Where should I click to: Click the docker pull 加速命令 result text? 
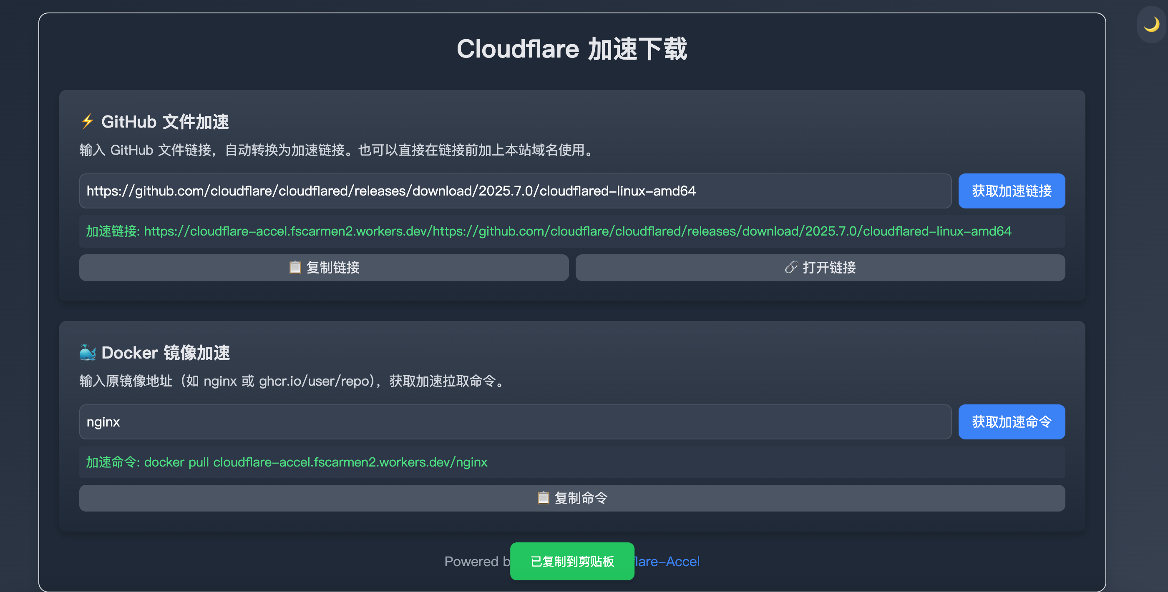(x=287, y=462)
